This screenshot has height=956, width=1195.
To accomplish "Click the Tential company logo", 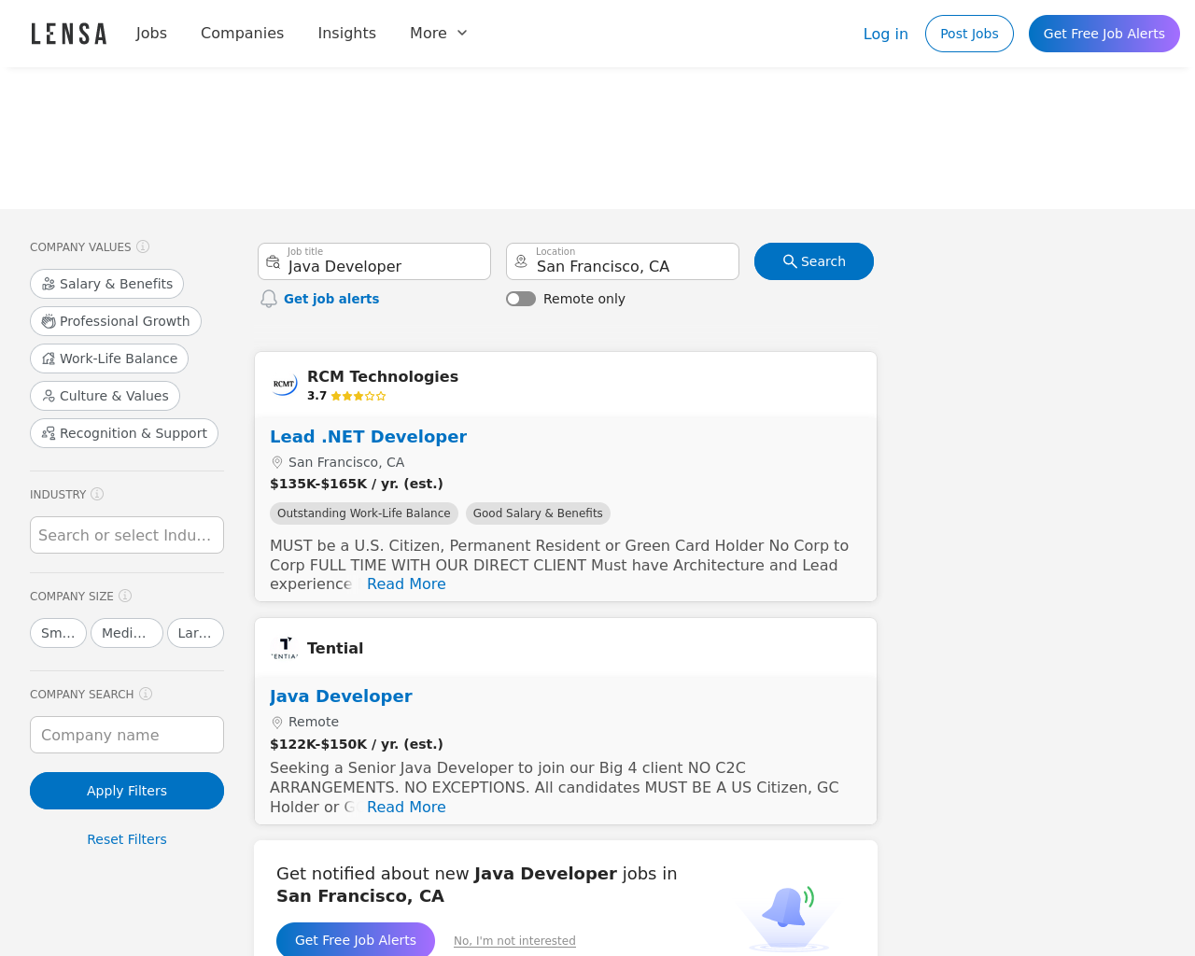I will click(x=284, y=648).
